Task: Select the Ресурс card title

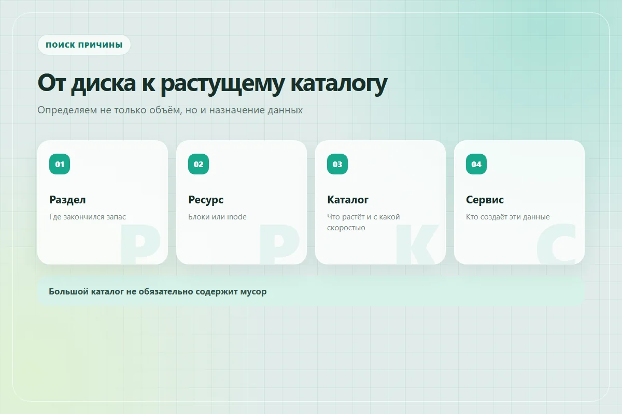Action: click(x=206, y=200)
